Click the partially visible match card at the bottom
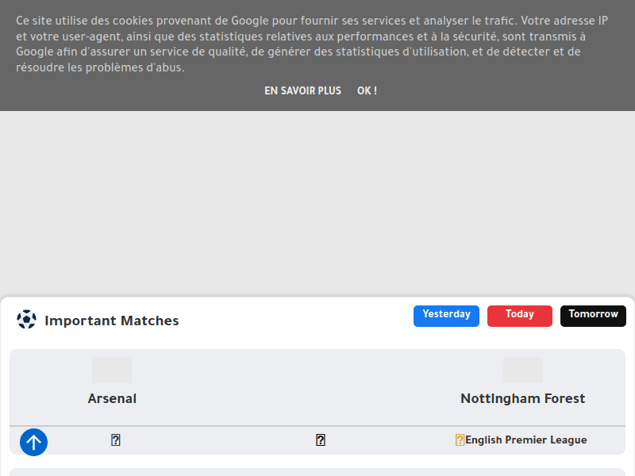Viewport: 635px width, 476px height. click(x=317, y=472)
